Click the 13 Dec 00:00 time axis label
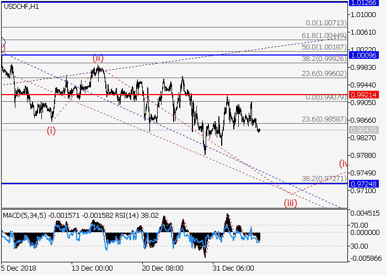Screen dimensions: 386x275 click(92, 268)
